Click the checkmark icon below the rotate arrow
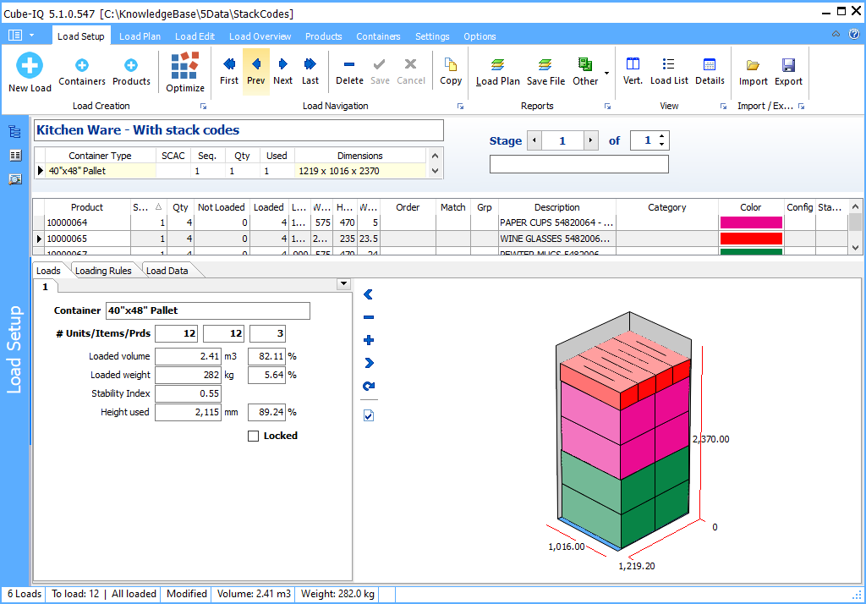Image resolution: width=866 pixels, height=604 pixels. click(368, 415)
